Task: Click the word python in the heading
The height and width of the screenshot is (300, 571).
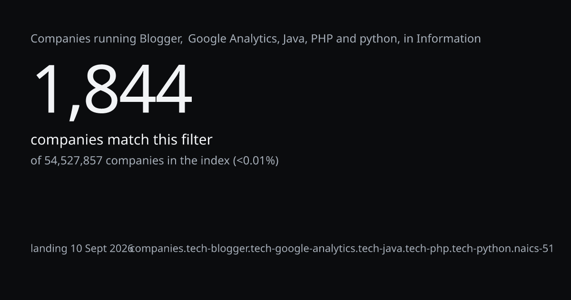Action: (x=379, y=39)
